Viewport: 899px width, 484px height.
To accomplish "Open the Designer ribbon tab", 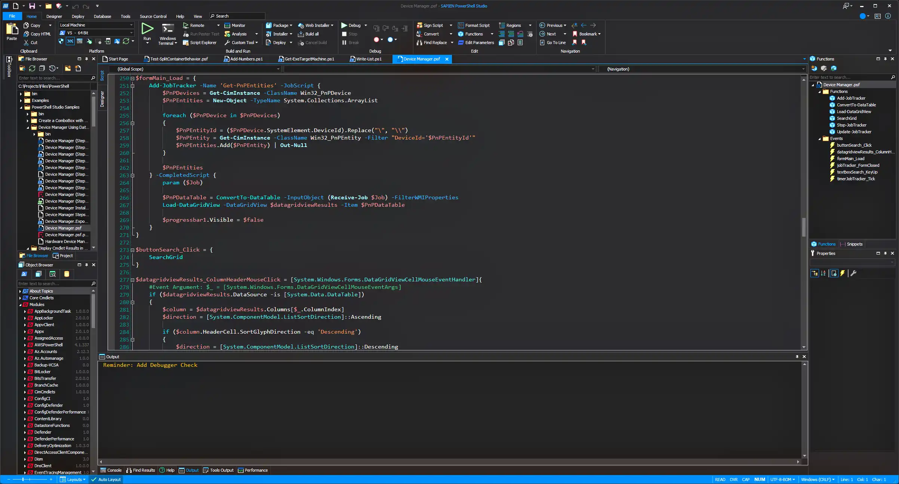I will (54, 16).
